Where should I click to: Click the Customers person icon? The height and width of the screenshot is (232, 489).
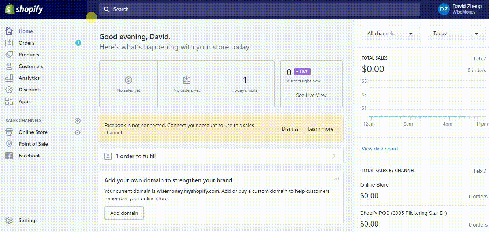pyautogui.click(x=9, y=66)
